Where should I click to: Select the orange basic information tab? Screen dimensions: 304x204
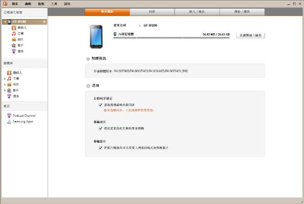coord(107,12)
